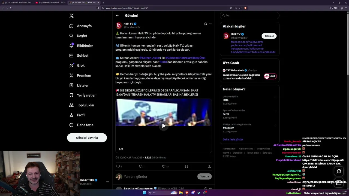Open instagram.com/halktvcomtr link

point(247,48)
